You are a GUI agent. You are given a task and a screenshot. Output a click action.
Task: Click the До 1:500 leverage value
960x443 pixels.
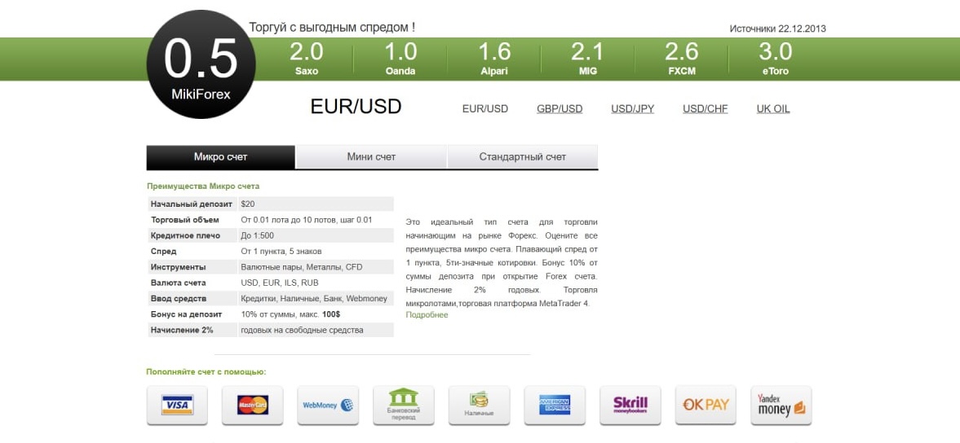(x=257, y=235)
